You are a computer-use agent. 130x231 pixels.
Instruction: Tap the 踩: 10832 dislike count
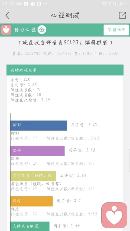[x=108, y=53]
